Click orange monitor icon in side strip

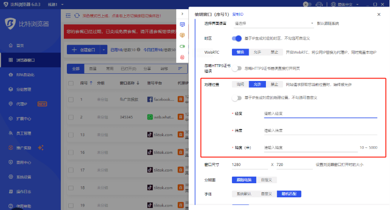(182, 35)
